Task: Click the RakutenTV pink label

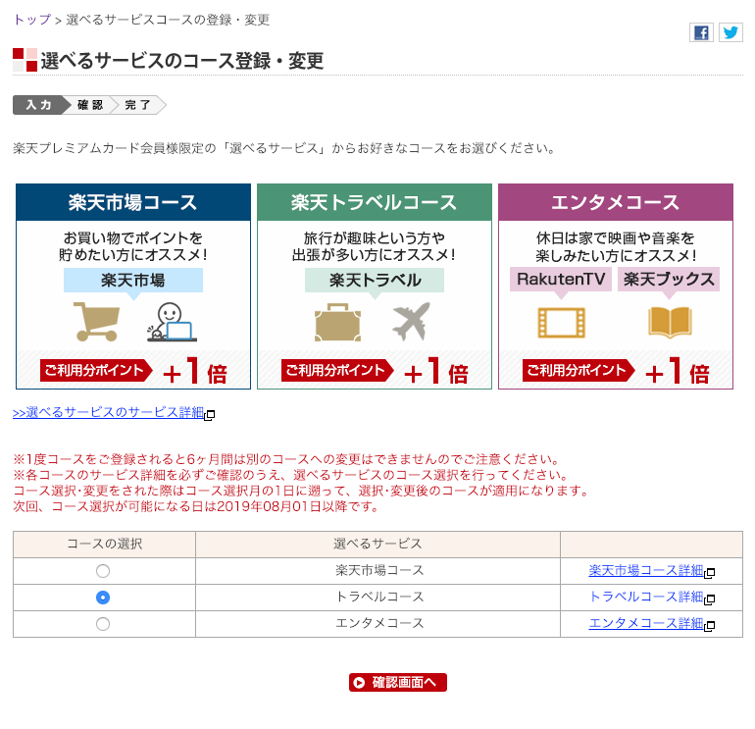Action: coord(561,279)
